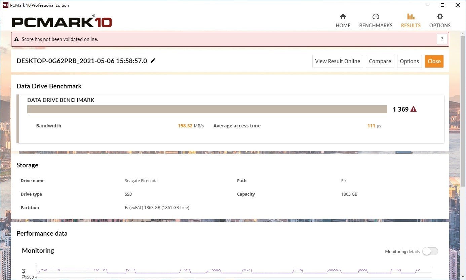The height and width of the screenshot is (280, 466).
Task: Click the Home house icon
Action: (343, 16)
